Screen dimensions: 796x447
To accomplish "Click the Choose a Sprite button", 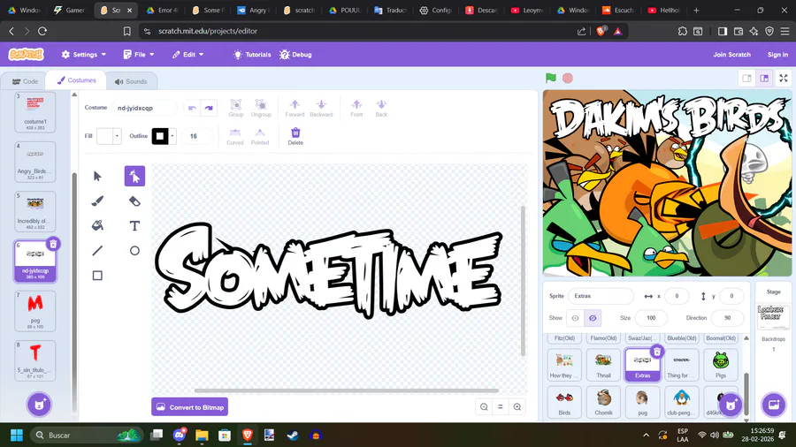I will [731, 405].
